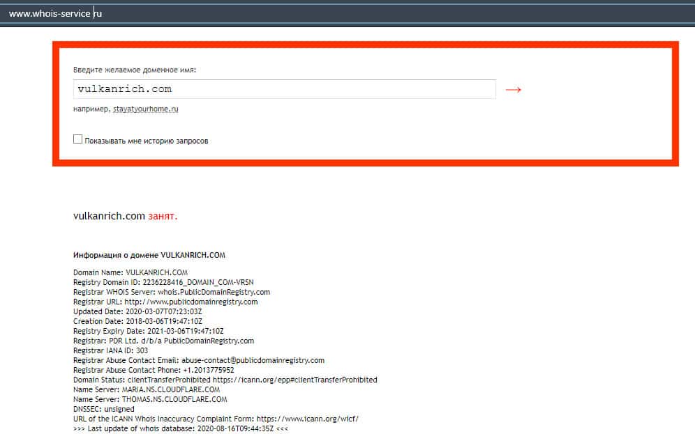
Task: Click the THOMAS.NS.CLOUDFLARE.COM name server line
Action: tap(150, 399)
